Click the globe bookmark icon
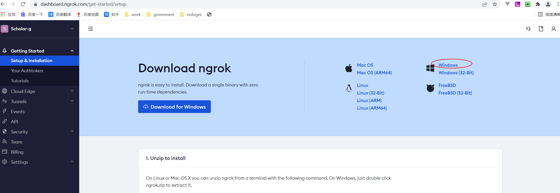560x193 pixels. 209,14
